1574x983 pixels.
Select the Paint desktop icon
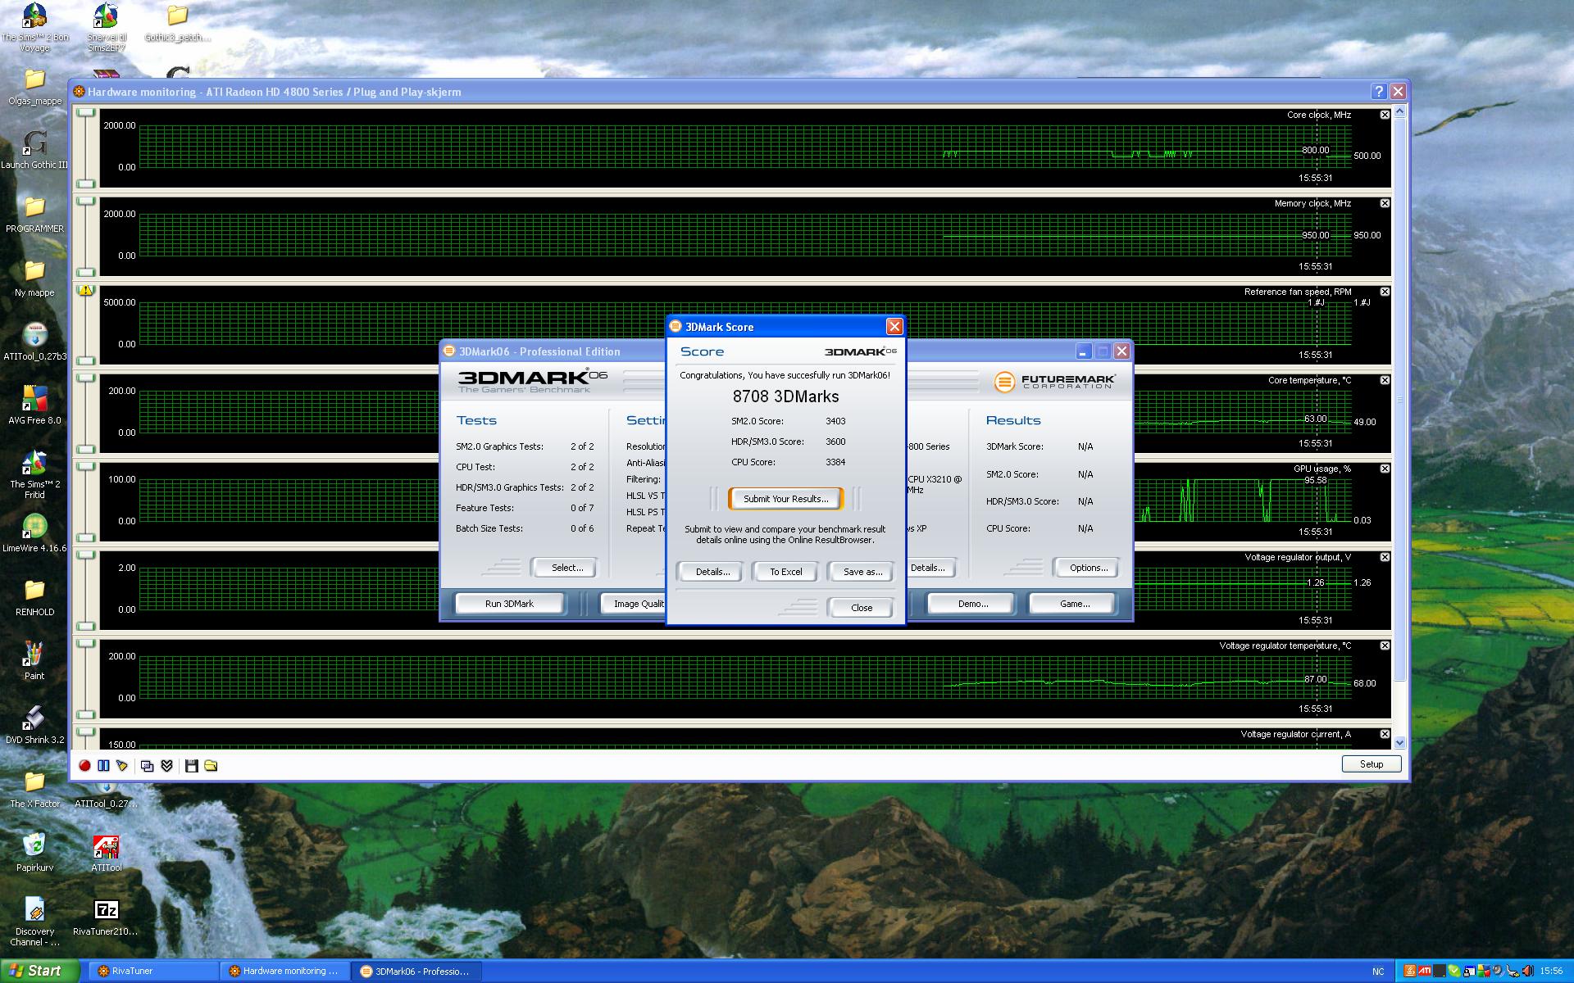34,660
